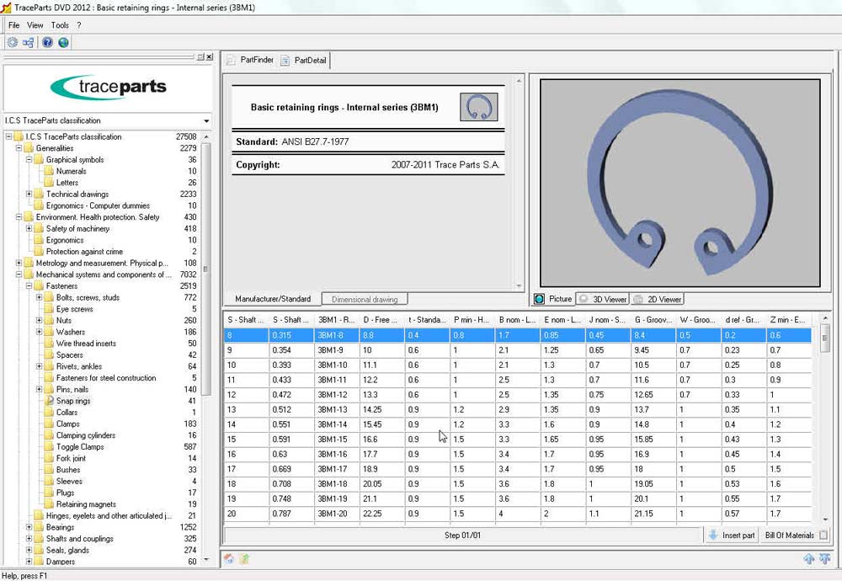
Task: Open the ? help menu
Action: pos(79,25)
